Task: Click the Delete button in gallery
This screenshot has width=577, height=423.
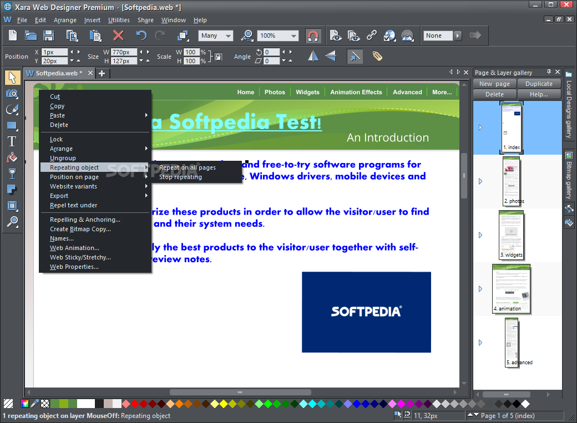Action: [x=494, y=95]
